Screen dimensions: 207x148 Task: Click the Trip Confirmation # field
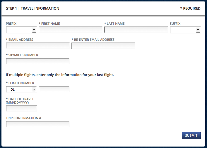coord(38,124)
